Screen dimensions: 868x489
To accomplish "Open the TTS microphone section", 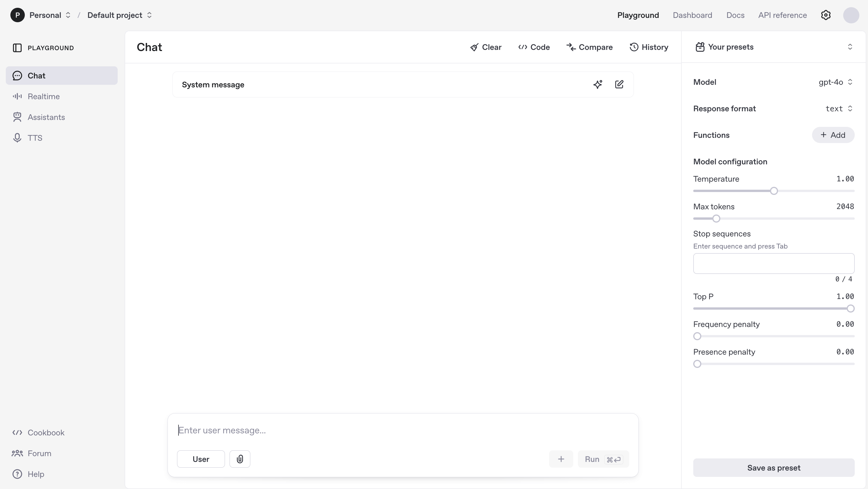I will (34, 138).
